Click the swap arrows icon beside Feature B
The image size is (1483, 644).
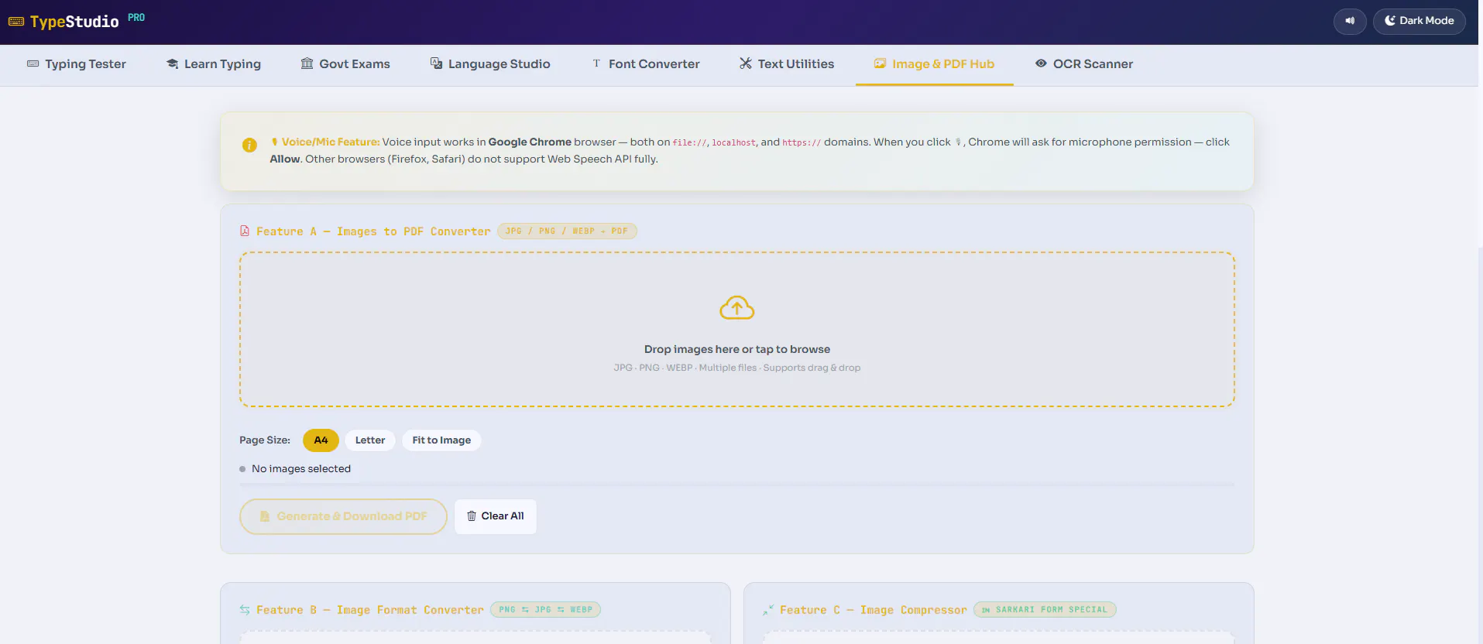click(245, 610)
